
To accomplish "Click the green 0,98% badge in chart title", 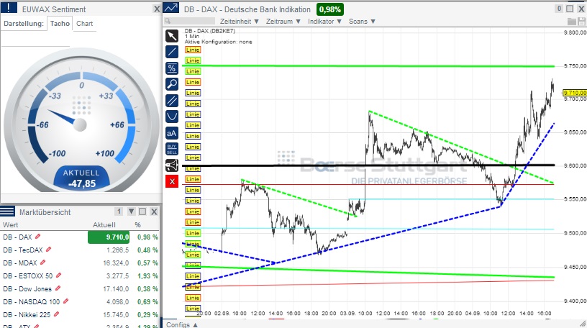I will 330,9.
